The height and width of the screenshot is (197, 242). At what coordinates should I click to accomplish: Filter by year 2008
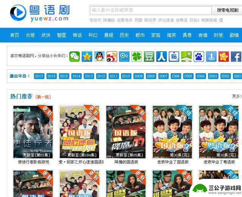[x=151, y=76]
